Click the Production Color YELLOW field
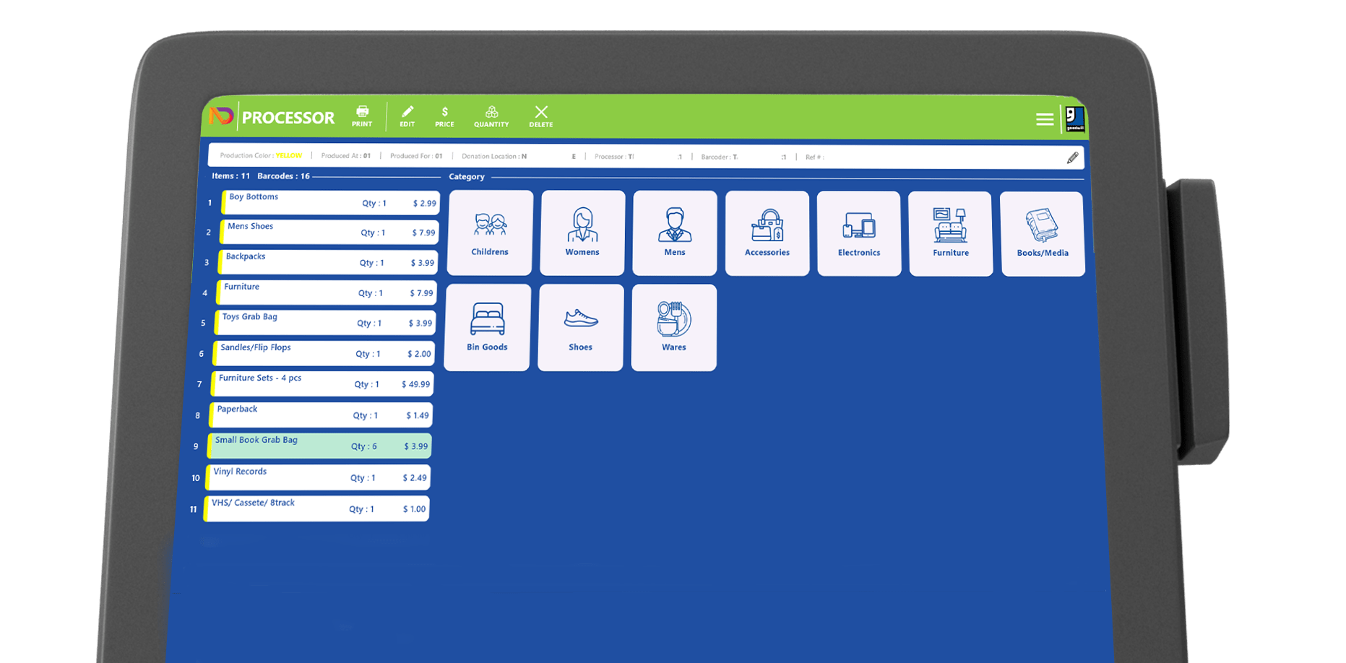Image resolution: width=1346 pixels, height=663 pixels. tap(261, 155)
